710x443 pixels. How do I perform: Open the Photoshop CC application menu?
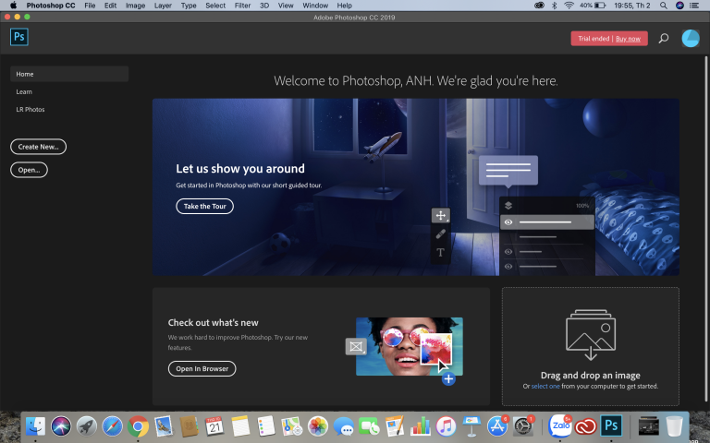click(51, 6)
